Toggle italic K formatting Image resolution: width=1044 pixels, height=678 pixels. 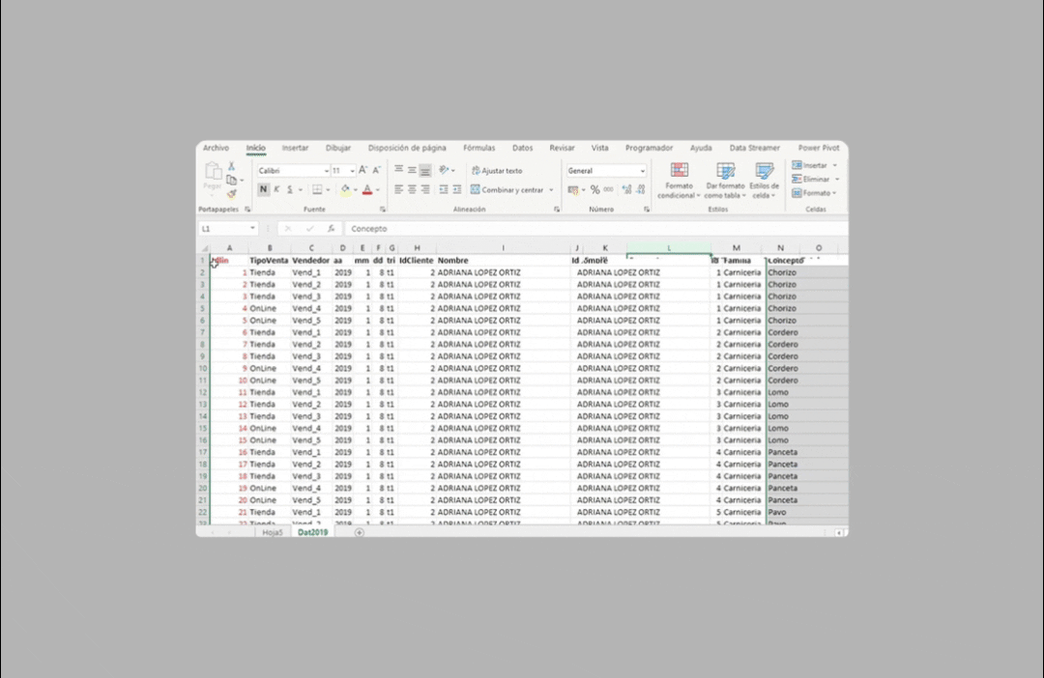(277, 189)
